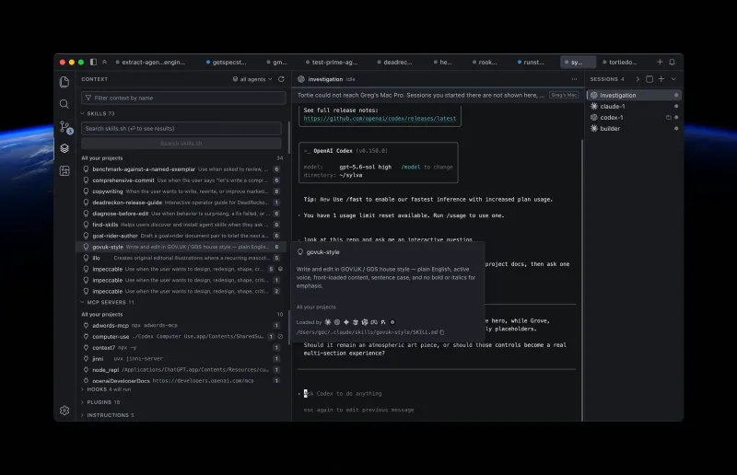737x475 pixels.
Task: Switch to the deadrec... tab
Action: tap(395, 62)
